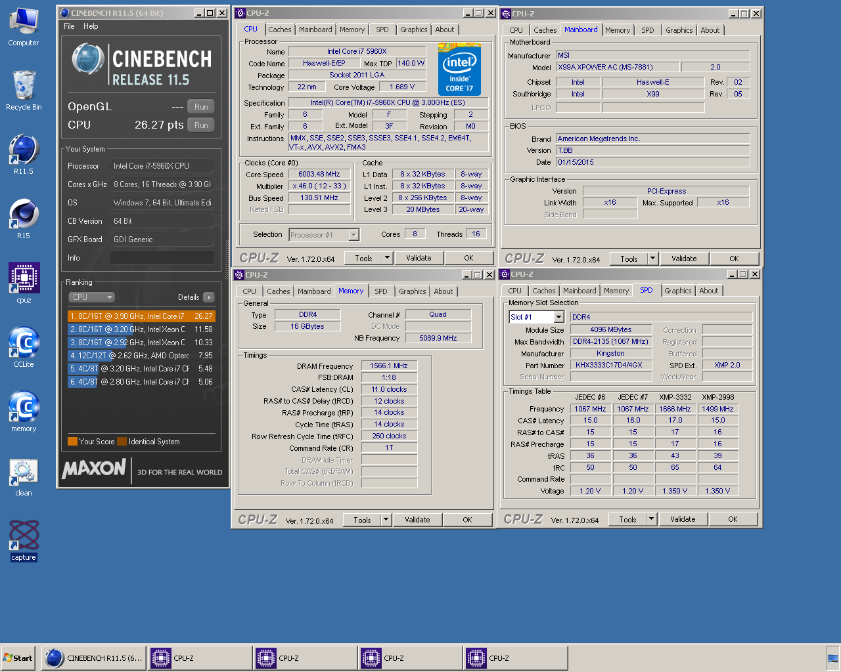
Task: Open Graphics tab in CPU tab window
Action: click(414, 30)
